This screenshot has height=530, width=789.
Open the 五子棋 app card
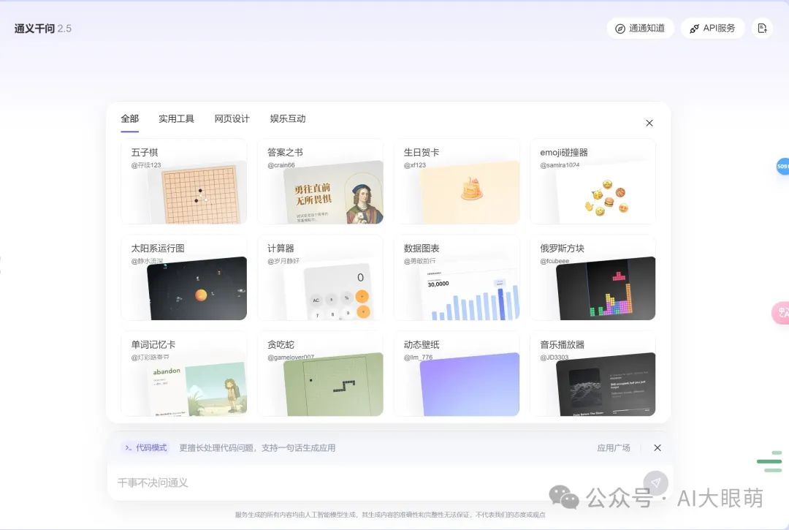184,181
